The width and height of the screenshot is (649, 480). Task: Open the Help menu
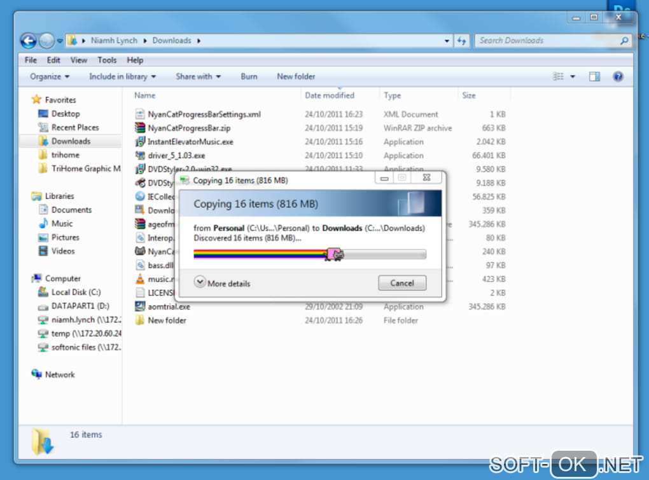click(x=135, y=60)
